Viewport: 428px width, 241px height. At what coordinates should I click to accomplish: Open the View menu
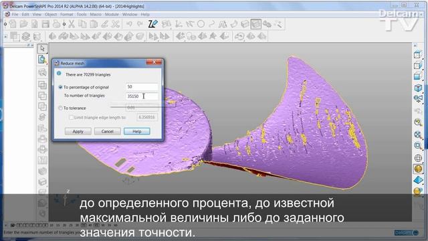tap(37, 15)
